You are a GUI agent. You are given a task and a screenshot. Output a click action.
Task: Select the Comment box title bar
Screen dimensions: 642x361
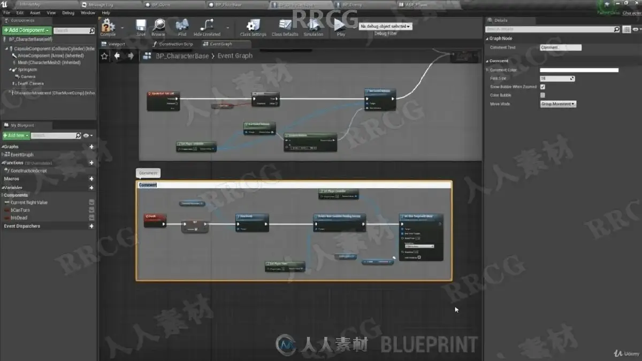coord(294,185)
